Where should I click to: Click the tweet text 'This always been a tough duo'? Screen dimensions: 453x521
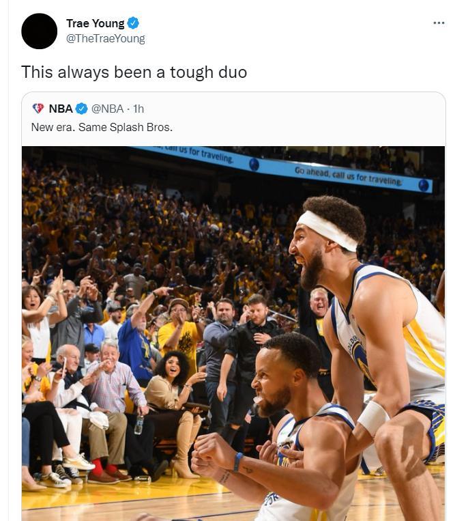point(134,72)
